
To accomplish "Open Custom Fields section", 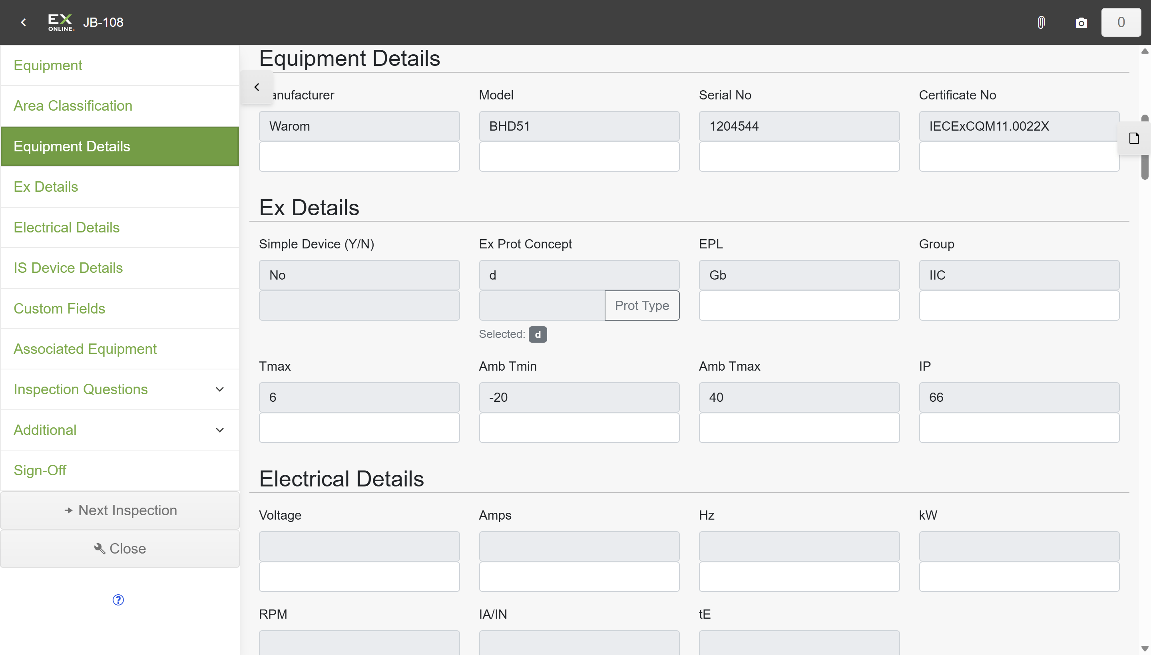I will [120, 308].
